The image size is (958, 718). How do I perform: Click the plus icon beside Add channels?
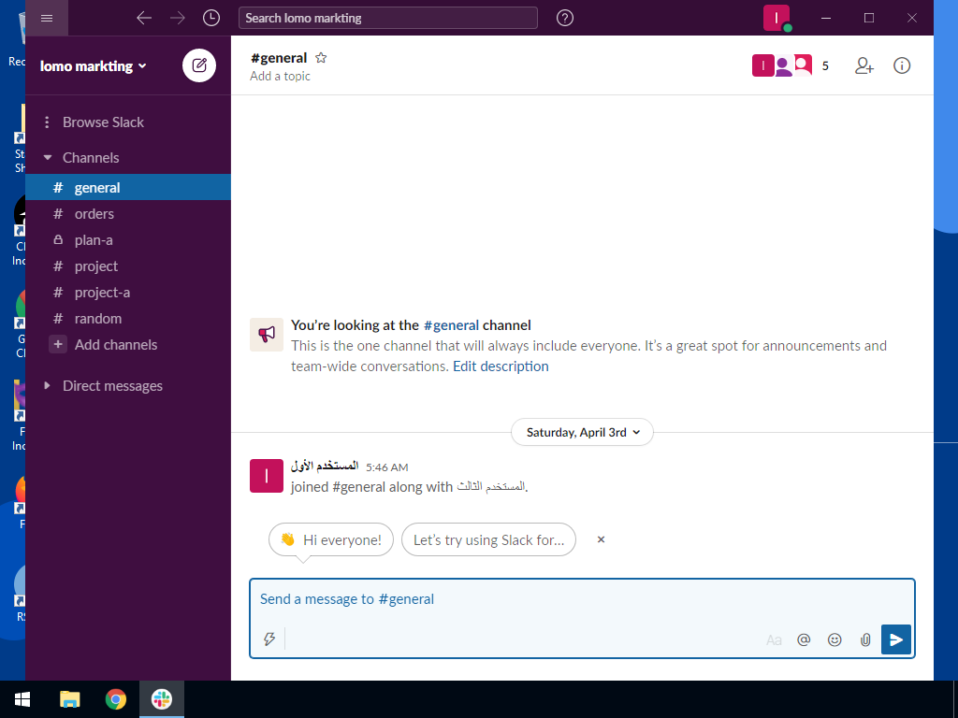click(58, 344)
